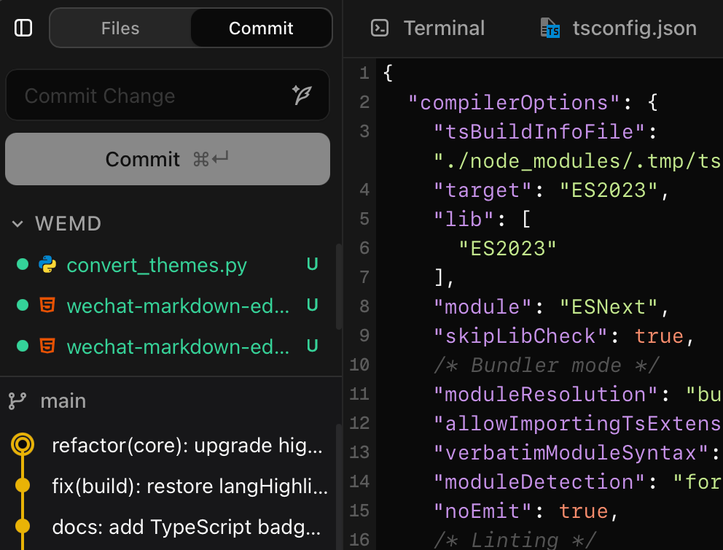The width and height of the screenshot is (723, 550).
Task: Toggle the sidebar panel icon at top left
Action: point(23,27)
